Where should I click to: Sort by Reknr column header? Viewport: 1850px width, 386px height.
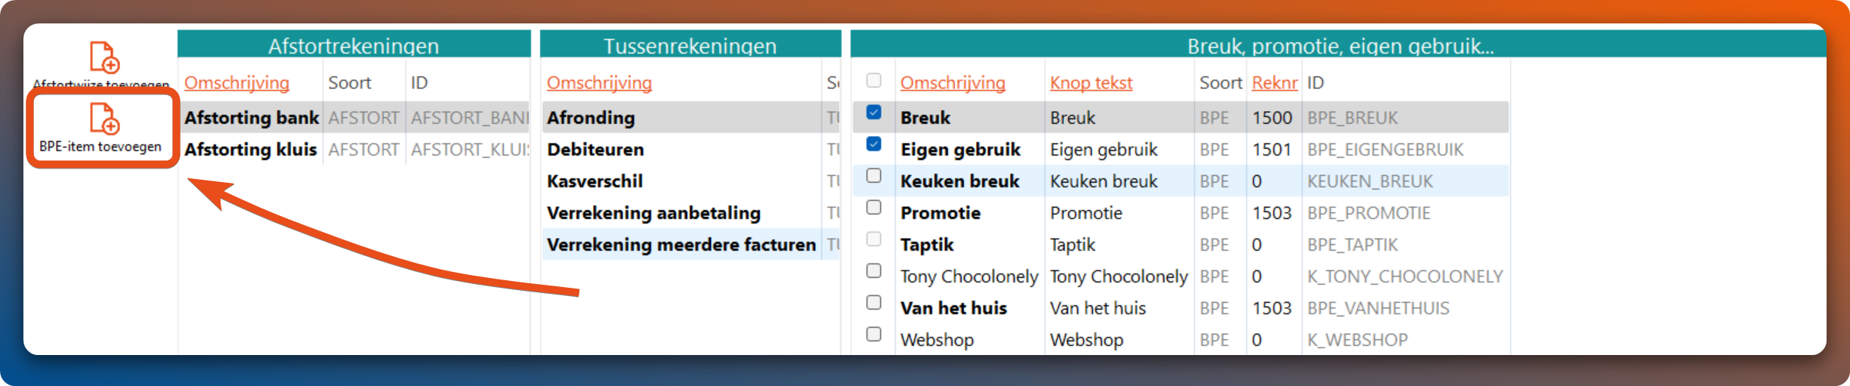tap(1274, 83)
